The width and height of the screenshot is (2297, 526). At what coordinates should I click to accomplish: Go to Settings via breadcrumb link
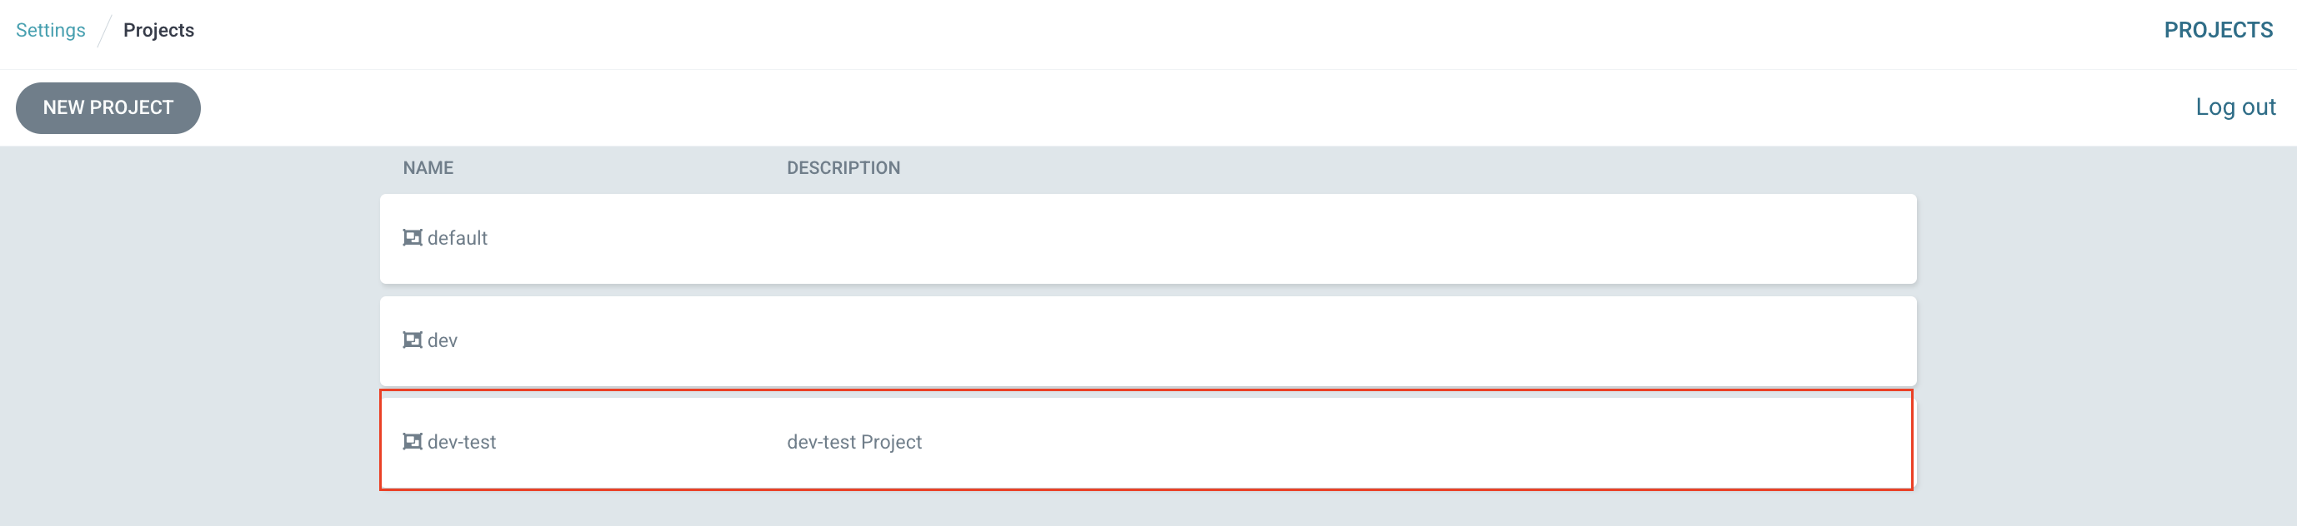[x=51, y=30]
